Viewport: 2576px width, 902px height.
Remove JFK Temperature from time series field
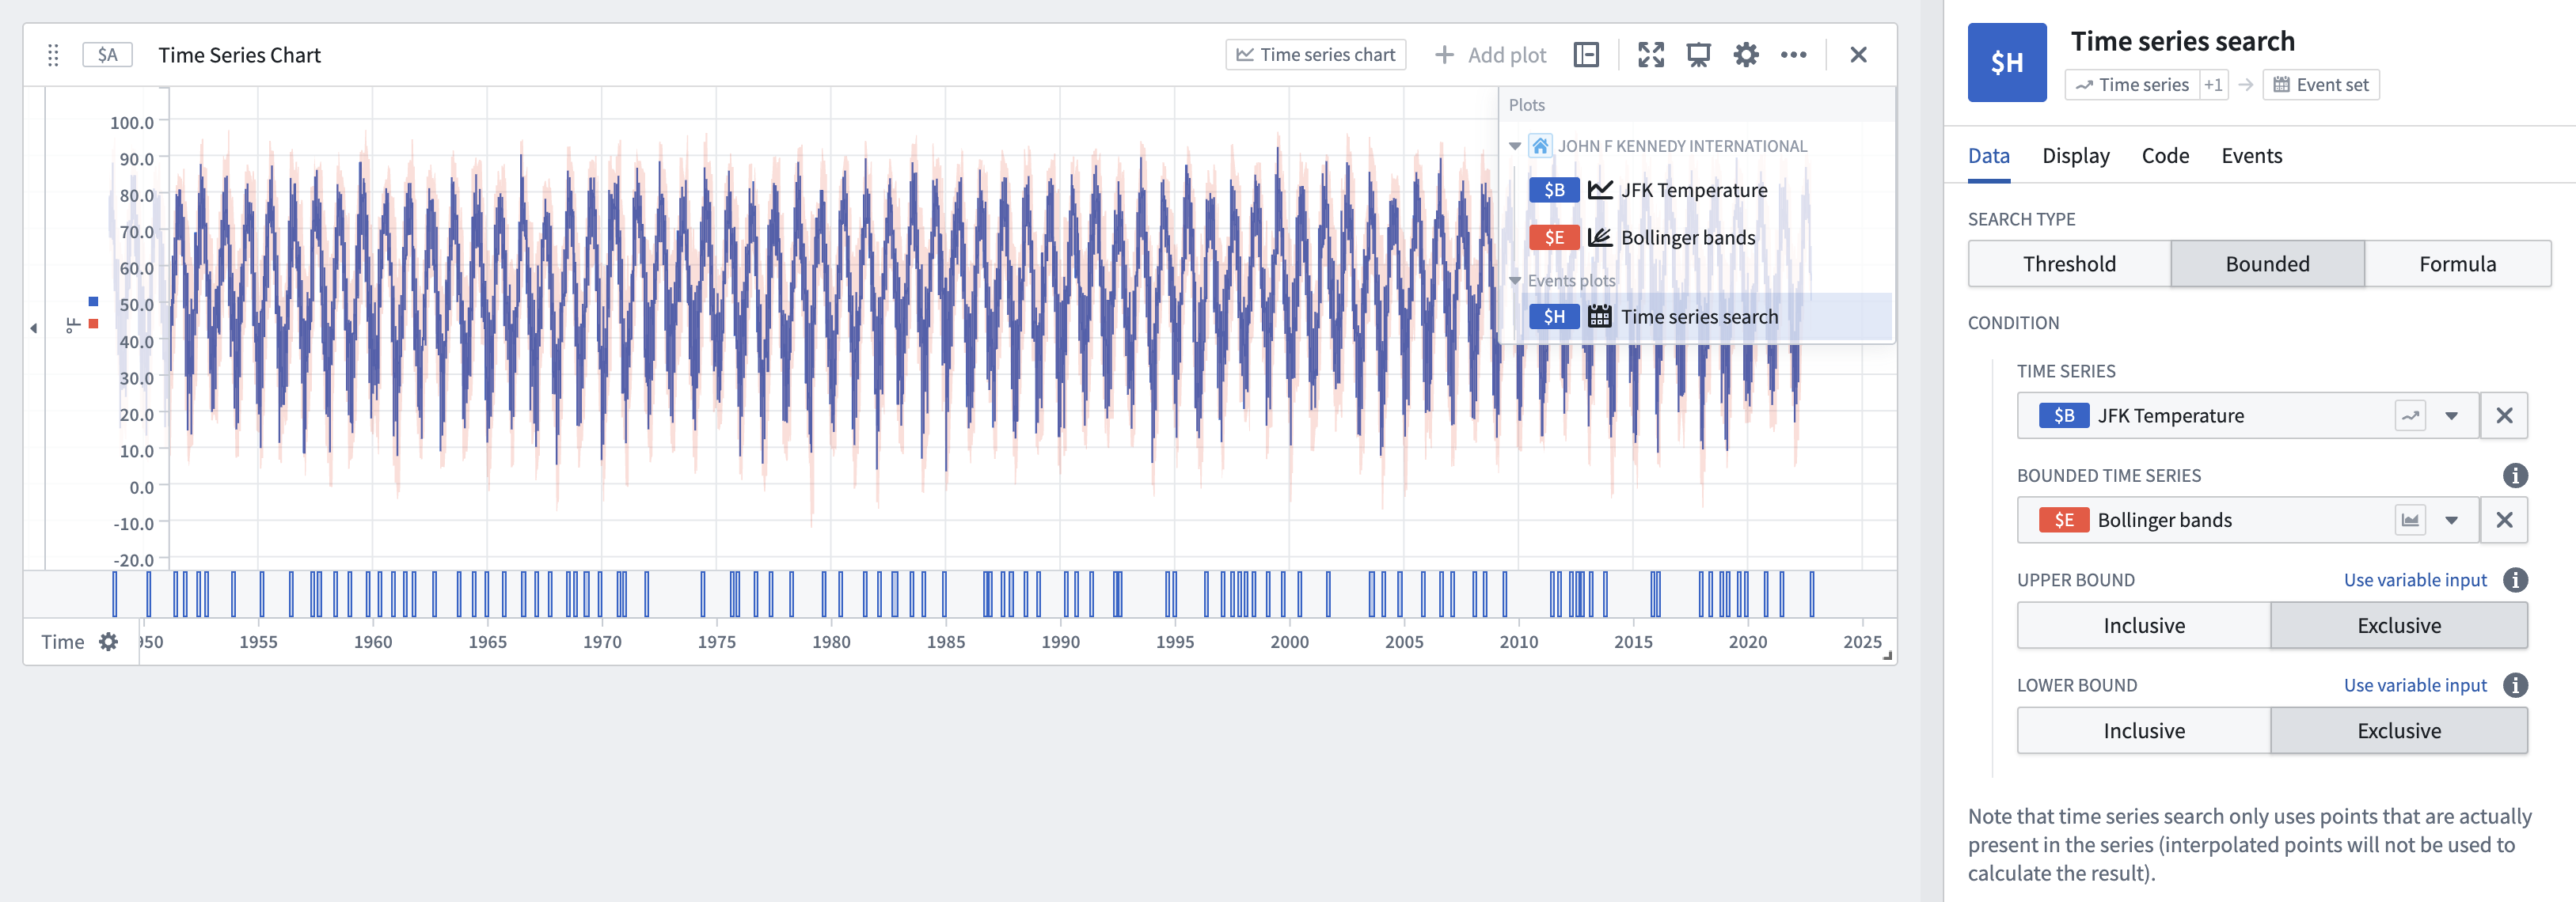(2504, 416)
